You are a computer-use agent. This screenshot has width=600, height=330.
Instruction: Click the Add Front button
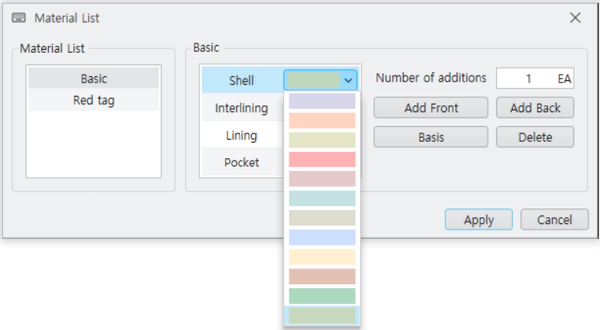coord(431,108)
